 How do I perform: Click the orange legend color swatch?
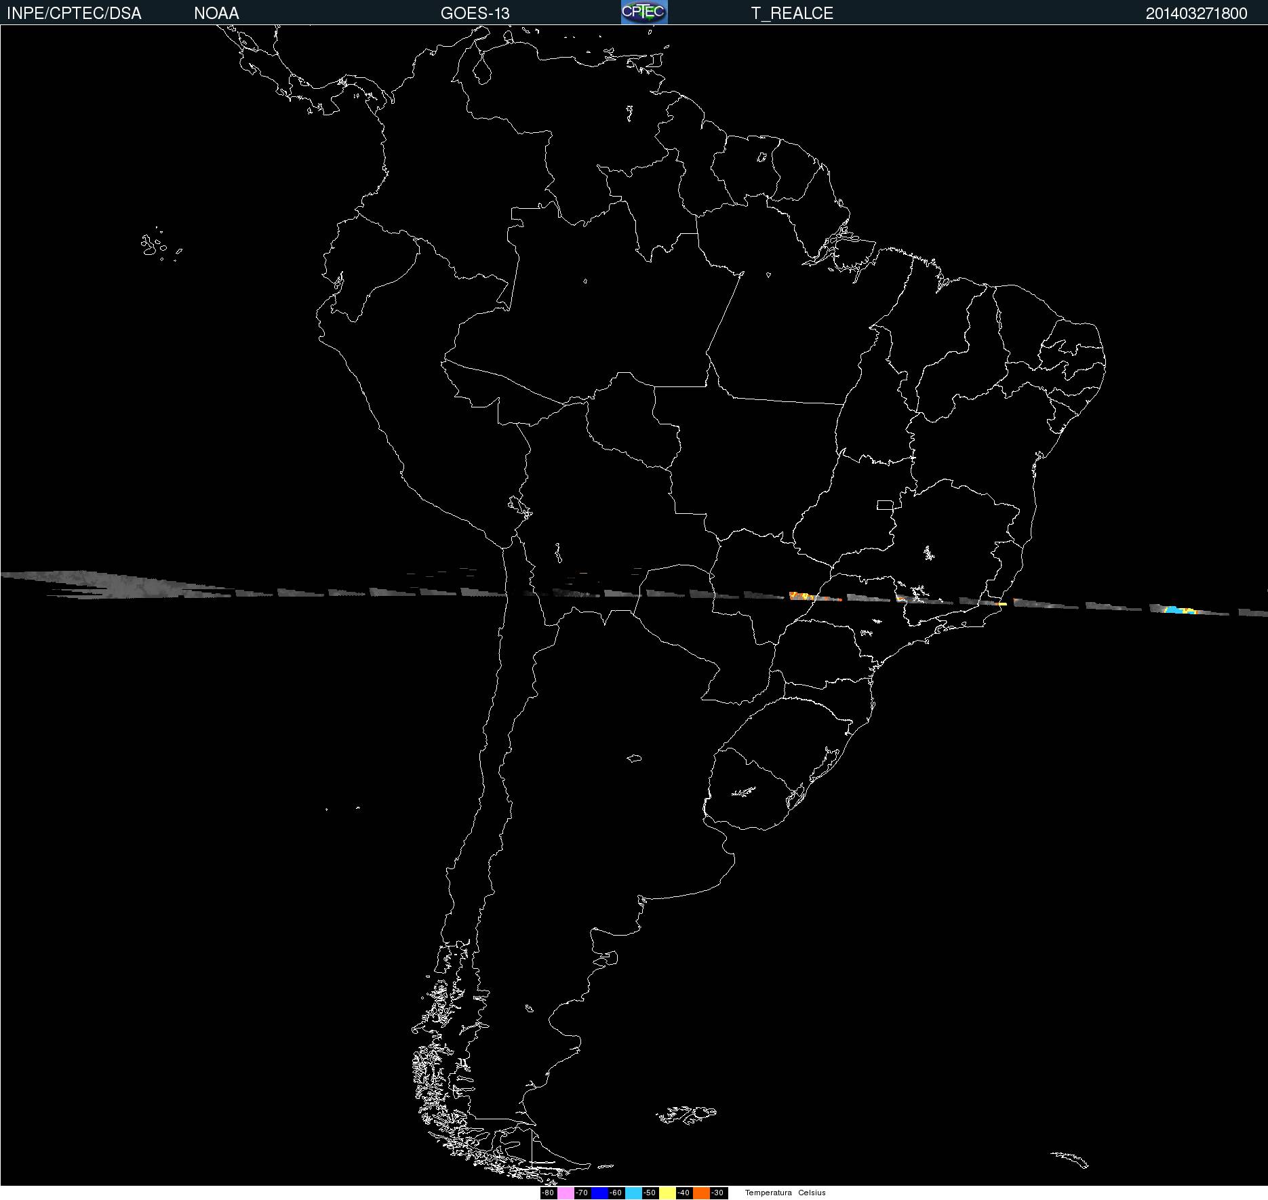701,1193
